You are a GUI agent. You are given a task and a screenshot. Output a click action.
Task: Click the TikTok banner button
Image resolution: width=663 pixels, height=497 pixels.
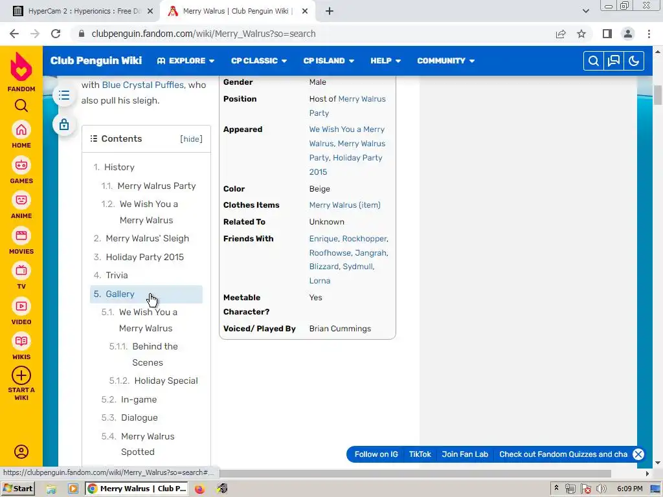[x=420, y=454]
